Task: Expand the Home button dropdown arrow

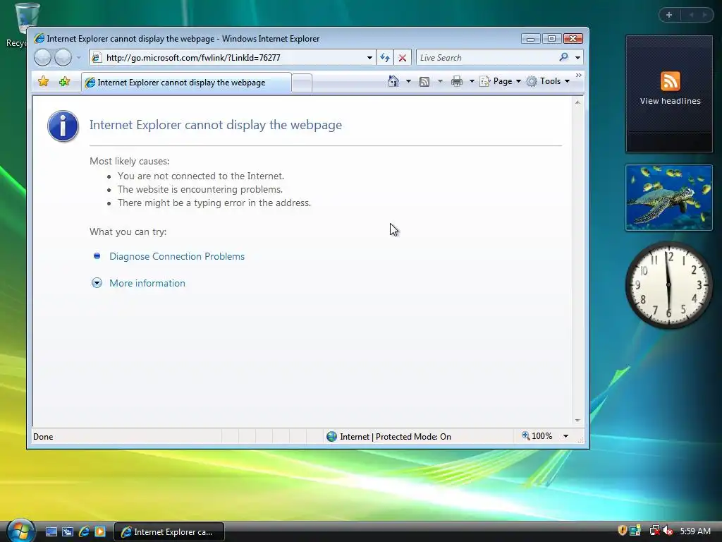Action: [408, 81]
